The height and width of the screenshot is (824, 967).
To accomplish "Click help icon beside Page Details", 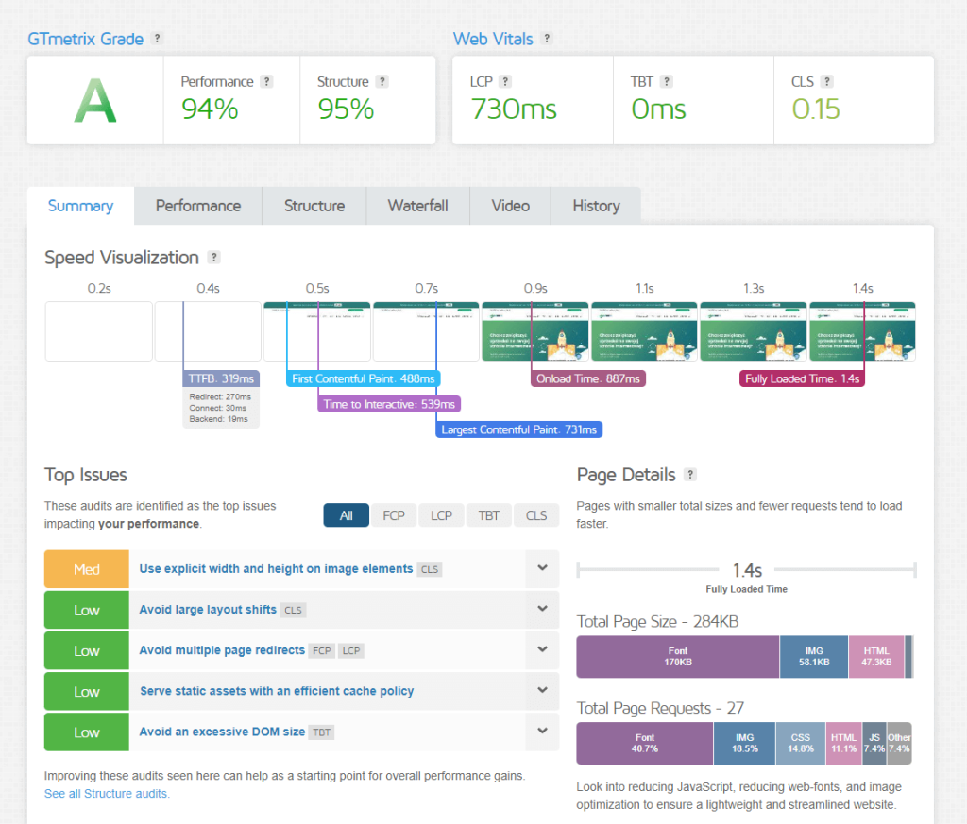I will [x=690, y=475].
